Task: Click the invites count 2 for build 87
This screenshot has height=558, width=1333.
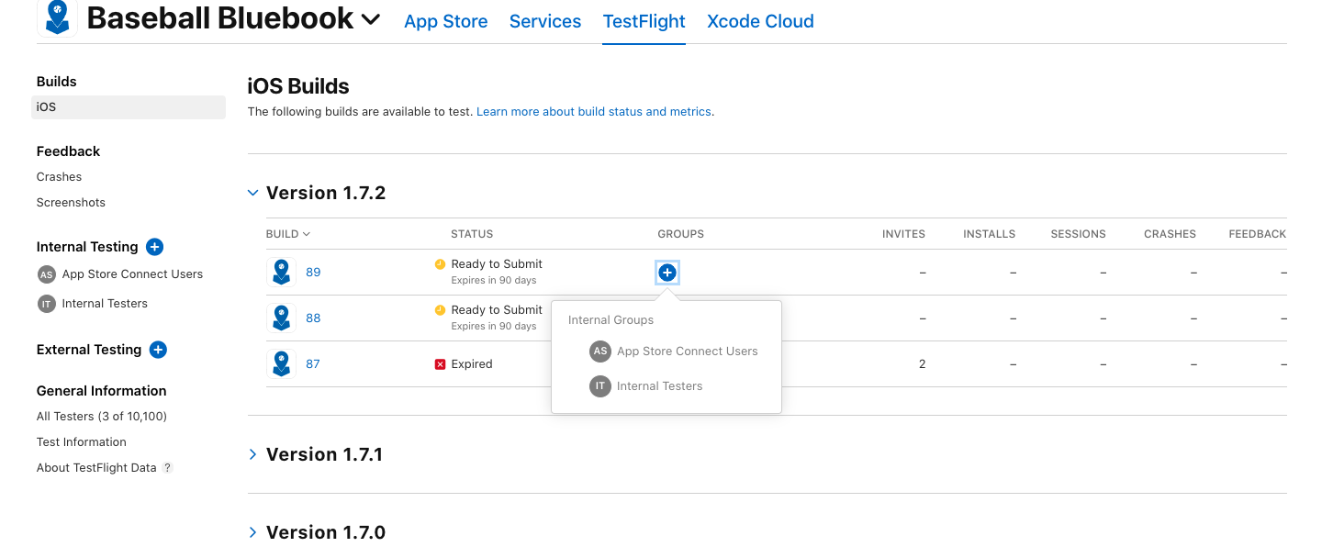Action: pos(922,364)
